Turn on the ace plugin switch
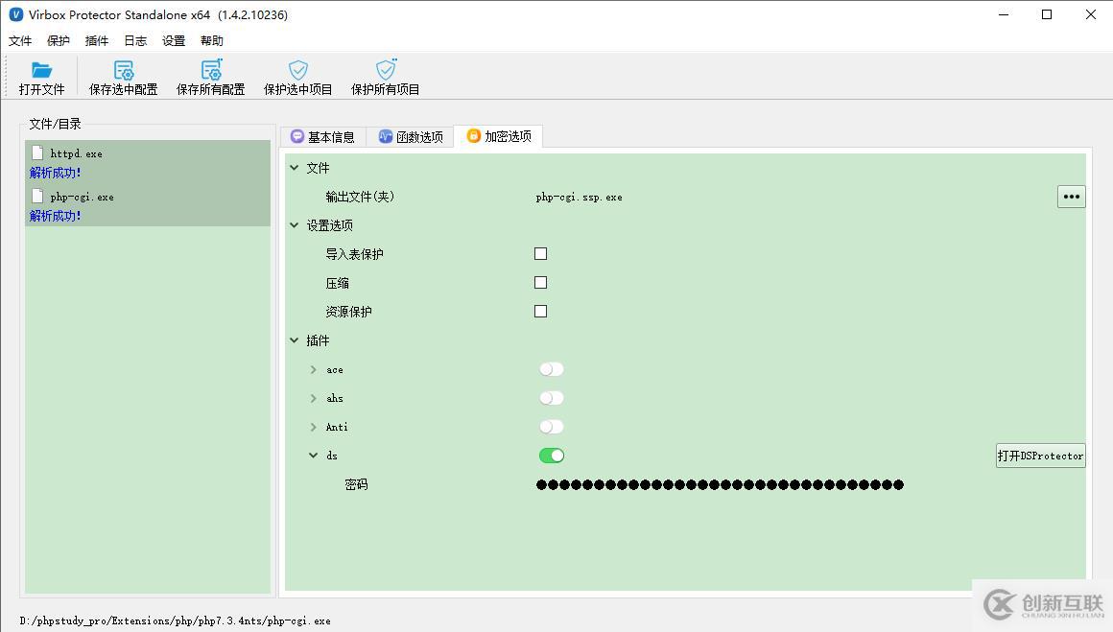 (552, 369)
